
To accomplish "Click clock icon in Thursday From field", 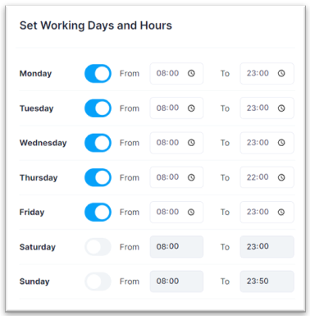I will [191, 177].
